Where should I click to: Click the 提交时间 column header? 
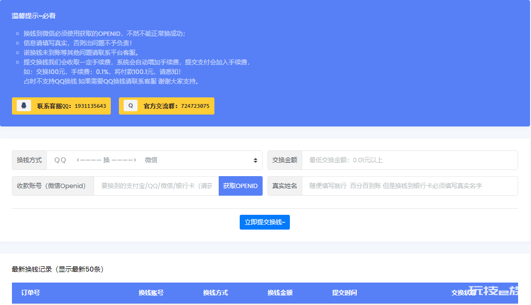(x=344, y=293)
